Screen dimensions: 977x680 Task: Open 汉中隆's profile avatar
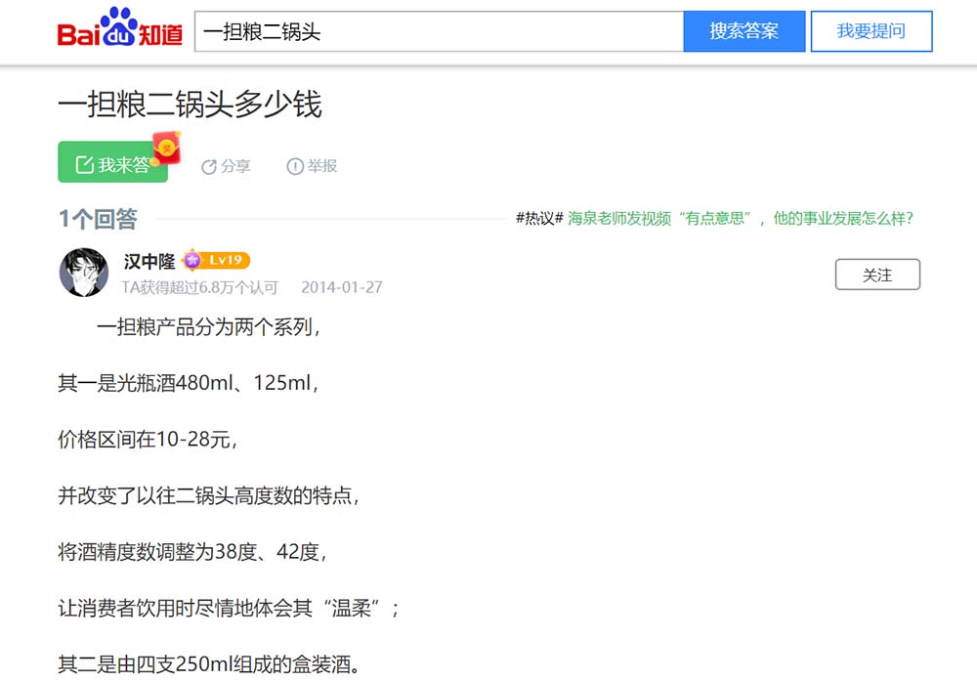(x=84, y=273)
